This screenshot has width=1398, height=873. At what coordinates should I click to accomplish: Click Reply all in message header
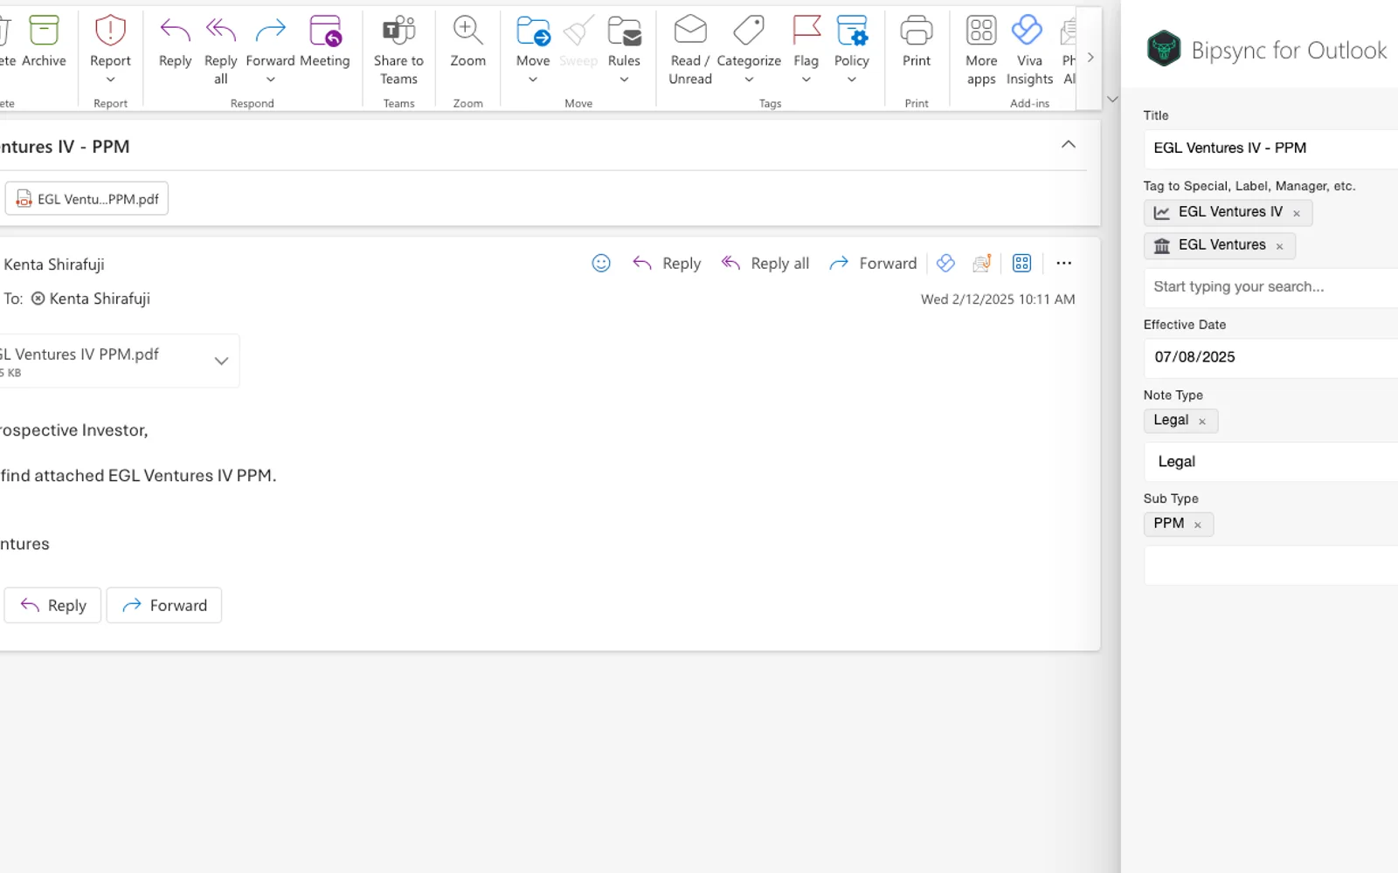pos(765,263)
